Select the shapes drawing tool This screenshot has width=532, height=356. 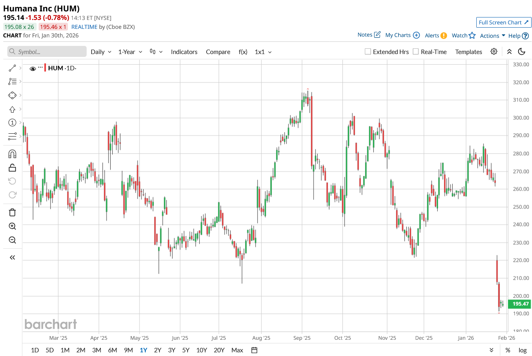[12, 96]
